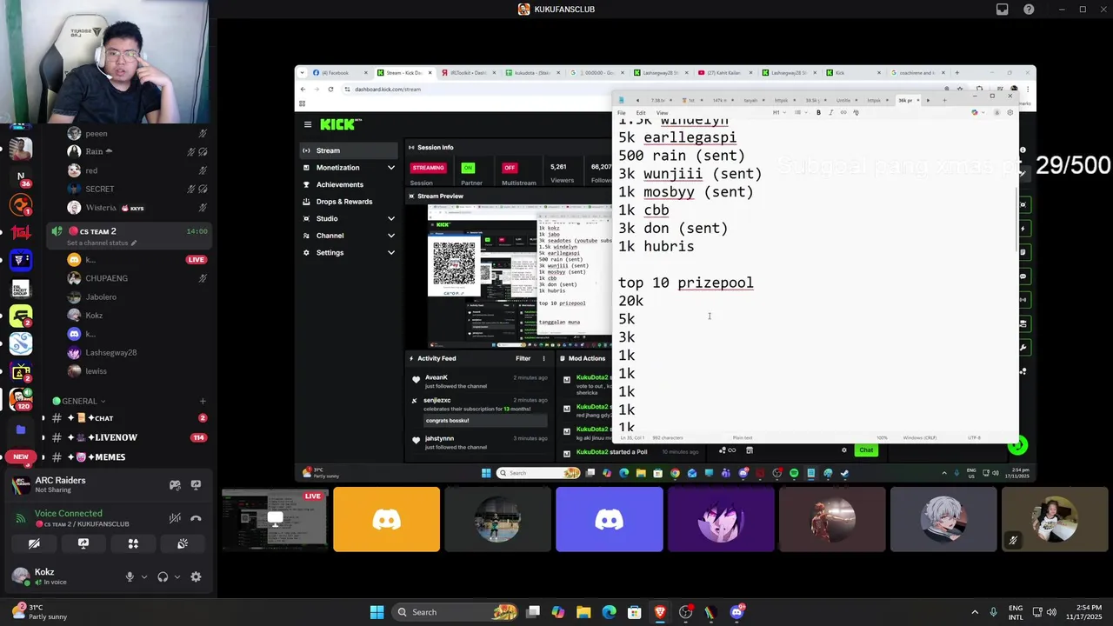1113x626 pixels.
Task: Click the ARC Raiders game controller icon
Action: pos(175,485)
